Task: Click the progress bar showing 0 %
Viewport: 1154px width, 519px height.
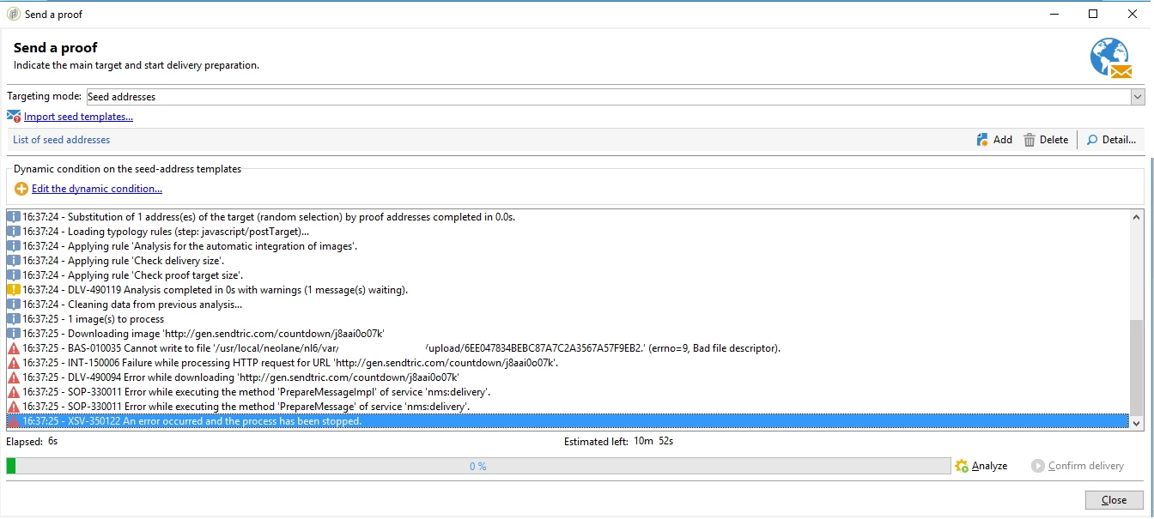Action: pos(477,466)
